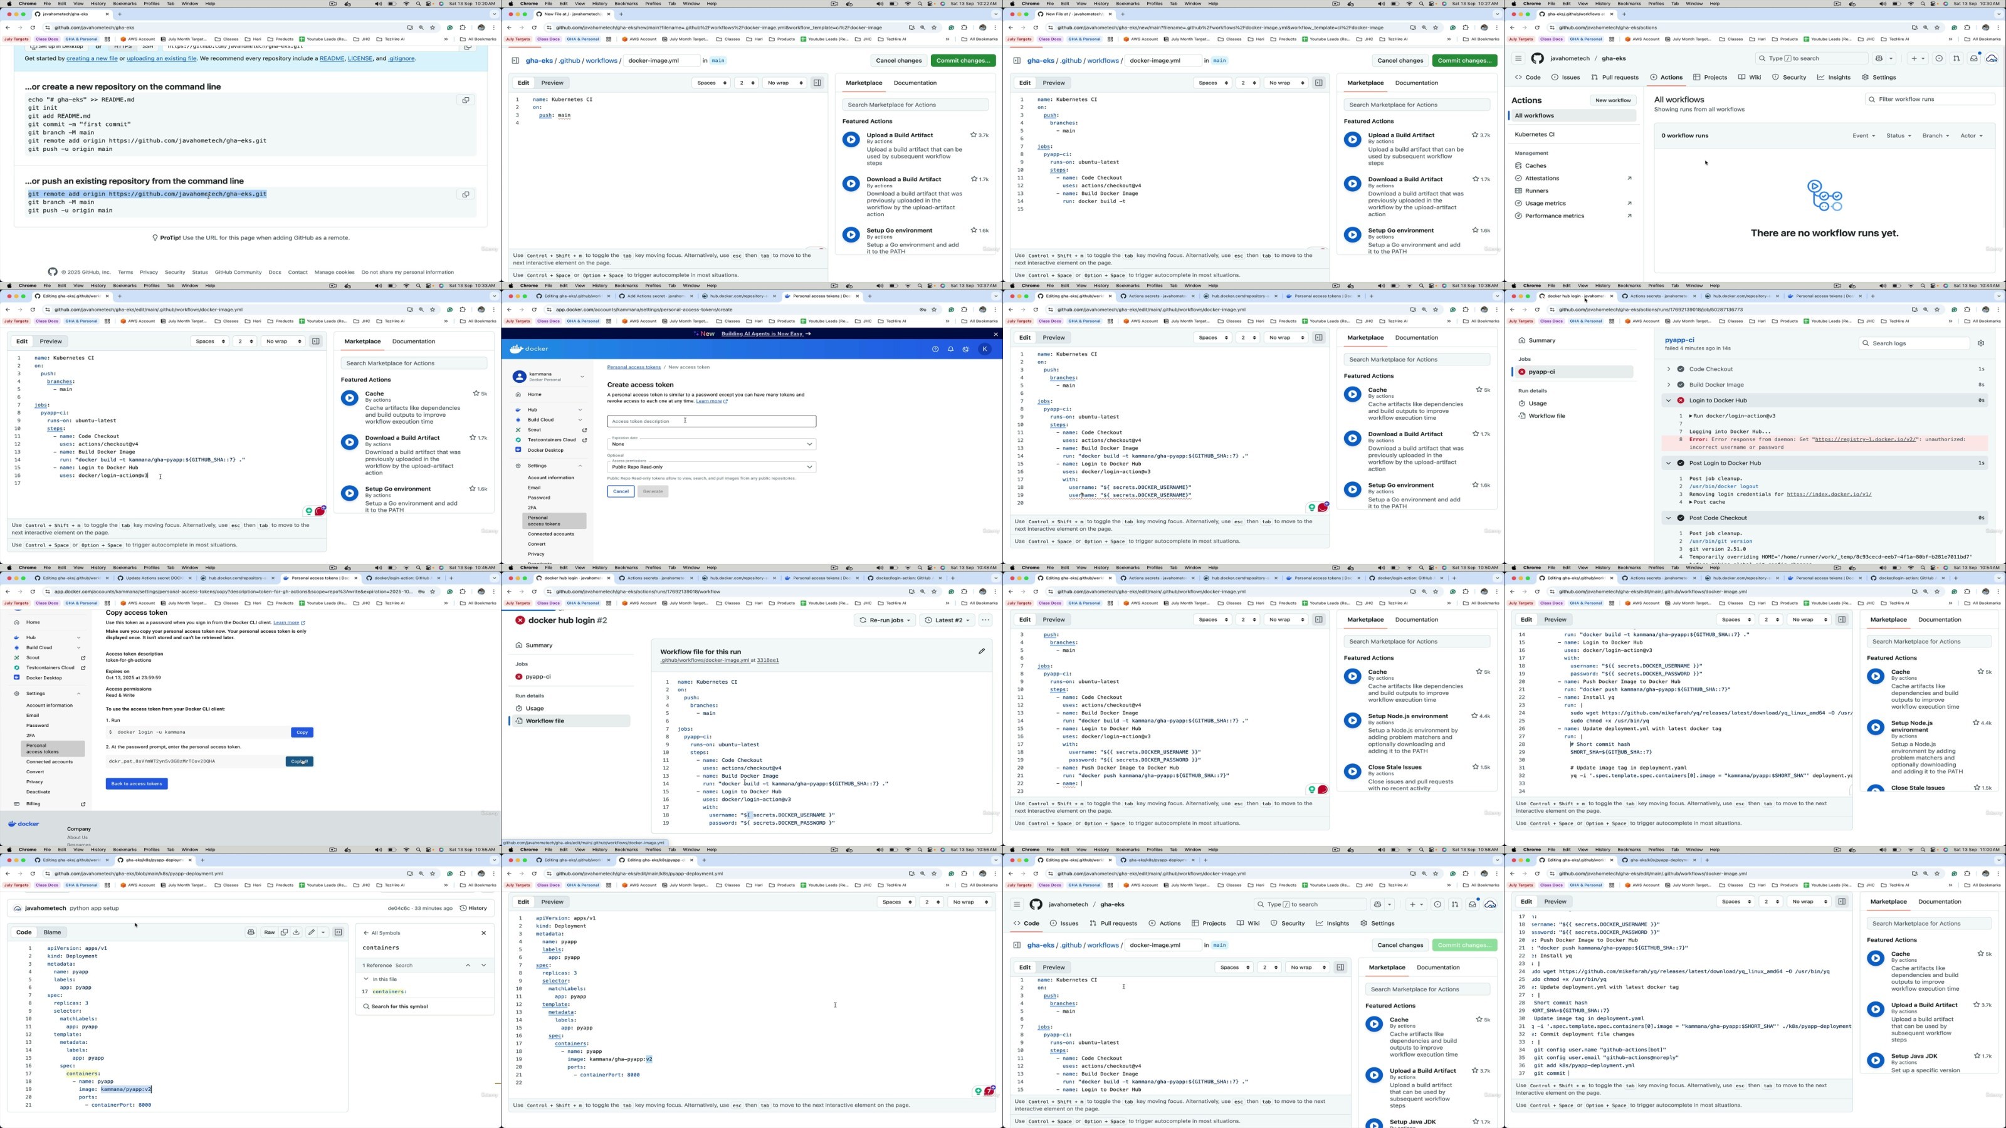Click Back to access tokens button
2006x1128 pixels.
click(x=136, y=784)
